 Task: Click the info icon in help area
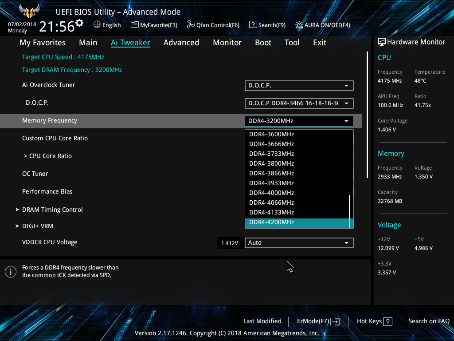[x=11, y=272]
